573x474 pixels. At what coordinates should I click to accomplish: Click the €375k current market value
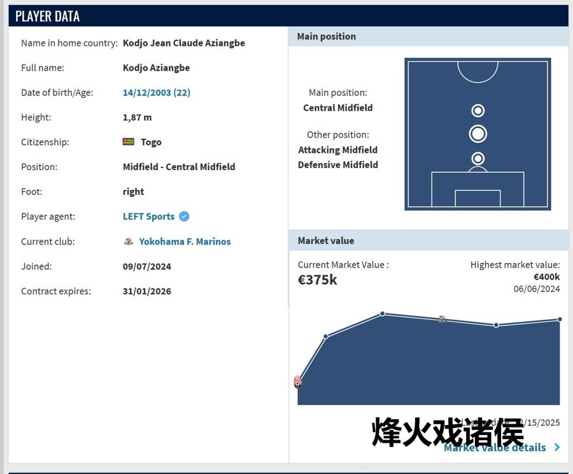318,279
